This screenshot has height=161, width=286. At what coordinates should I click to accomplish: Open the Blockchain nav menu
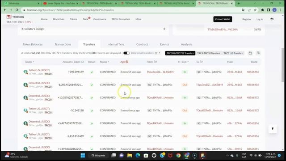[x=59, y=19]
